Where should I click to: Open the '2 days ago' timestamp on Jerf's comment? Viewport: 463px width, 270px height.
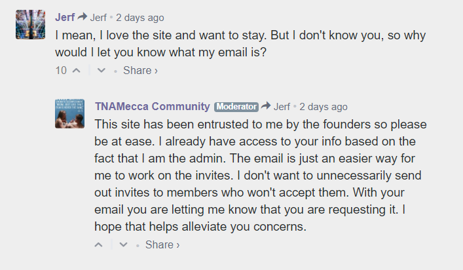[x=140, y=18]
